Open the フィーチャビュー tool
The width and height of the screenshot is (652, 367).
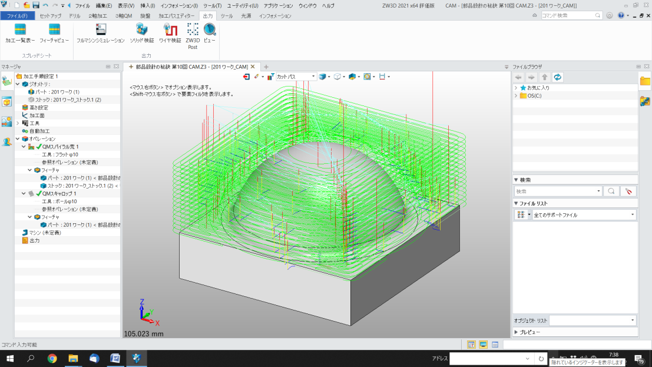(54, 34)
